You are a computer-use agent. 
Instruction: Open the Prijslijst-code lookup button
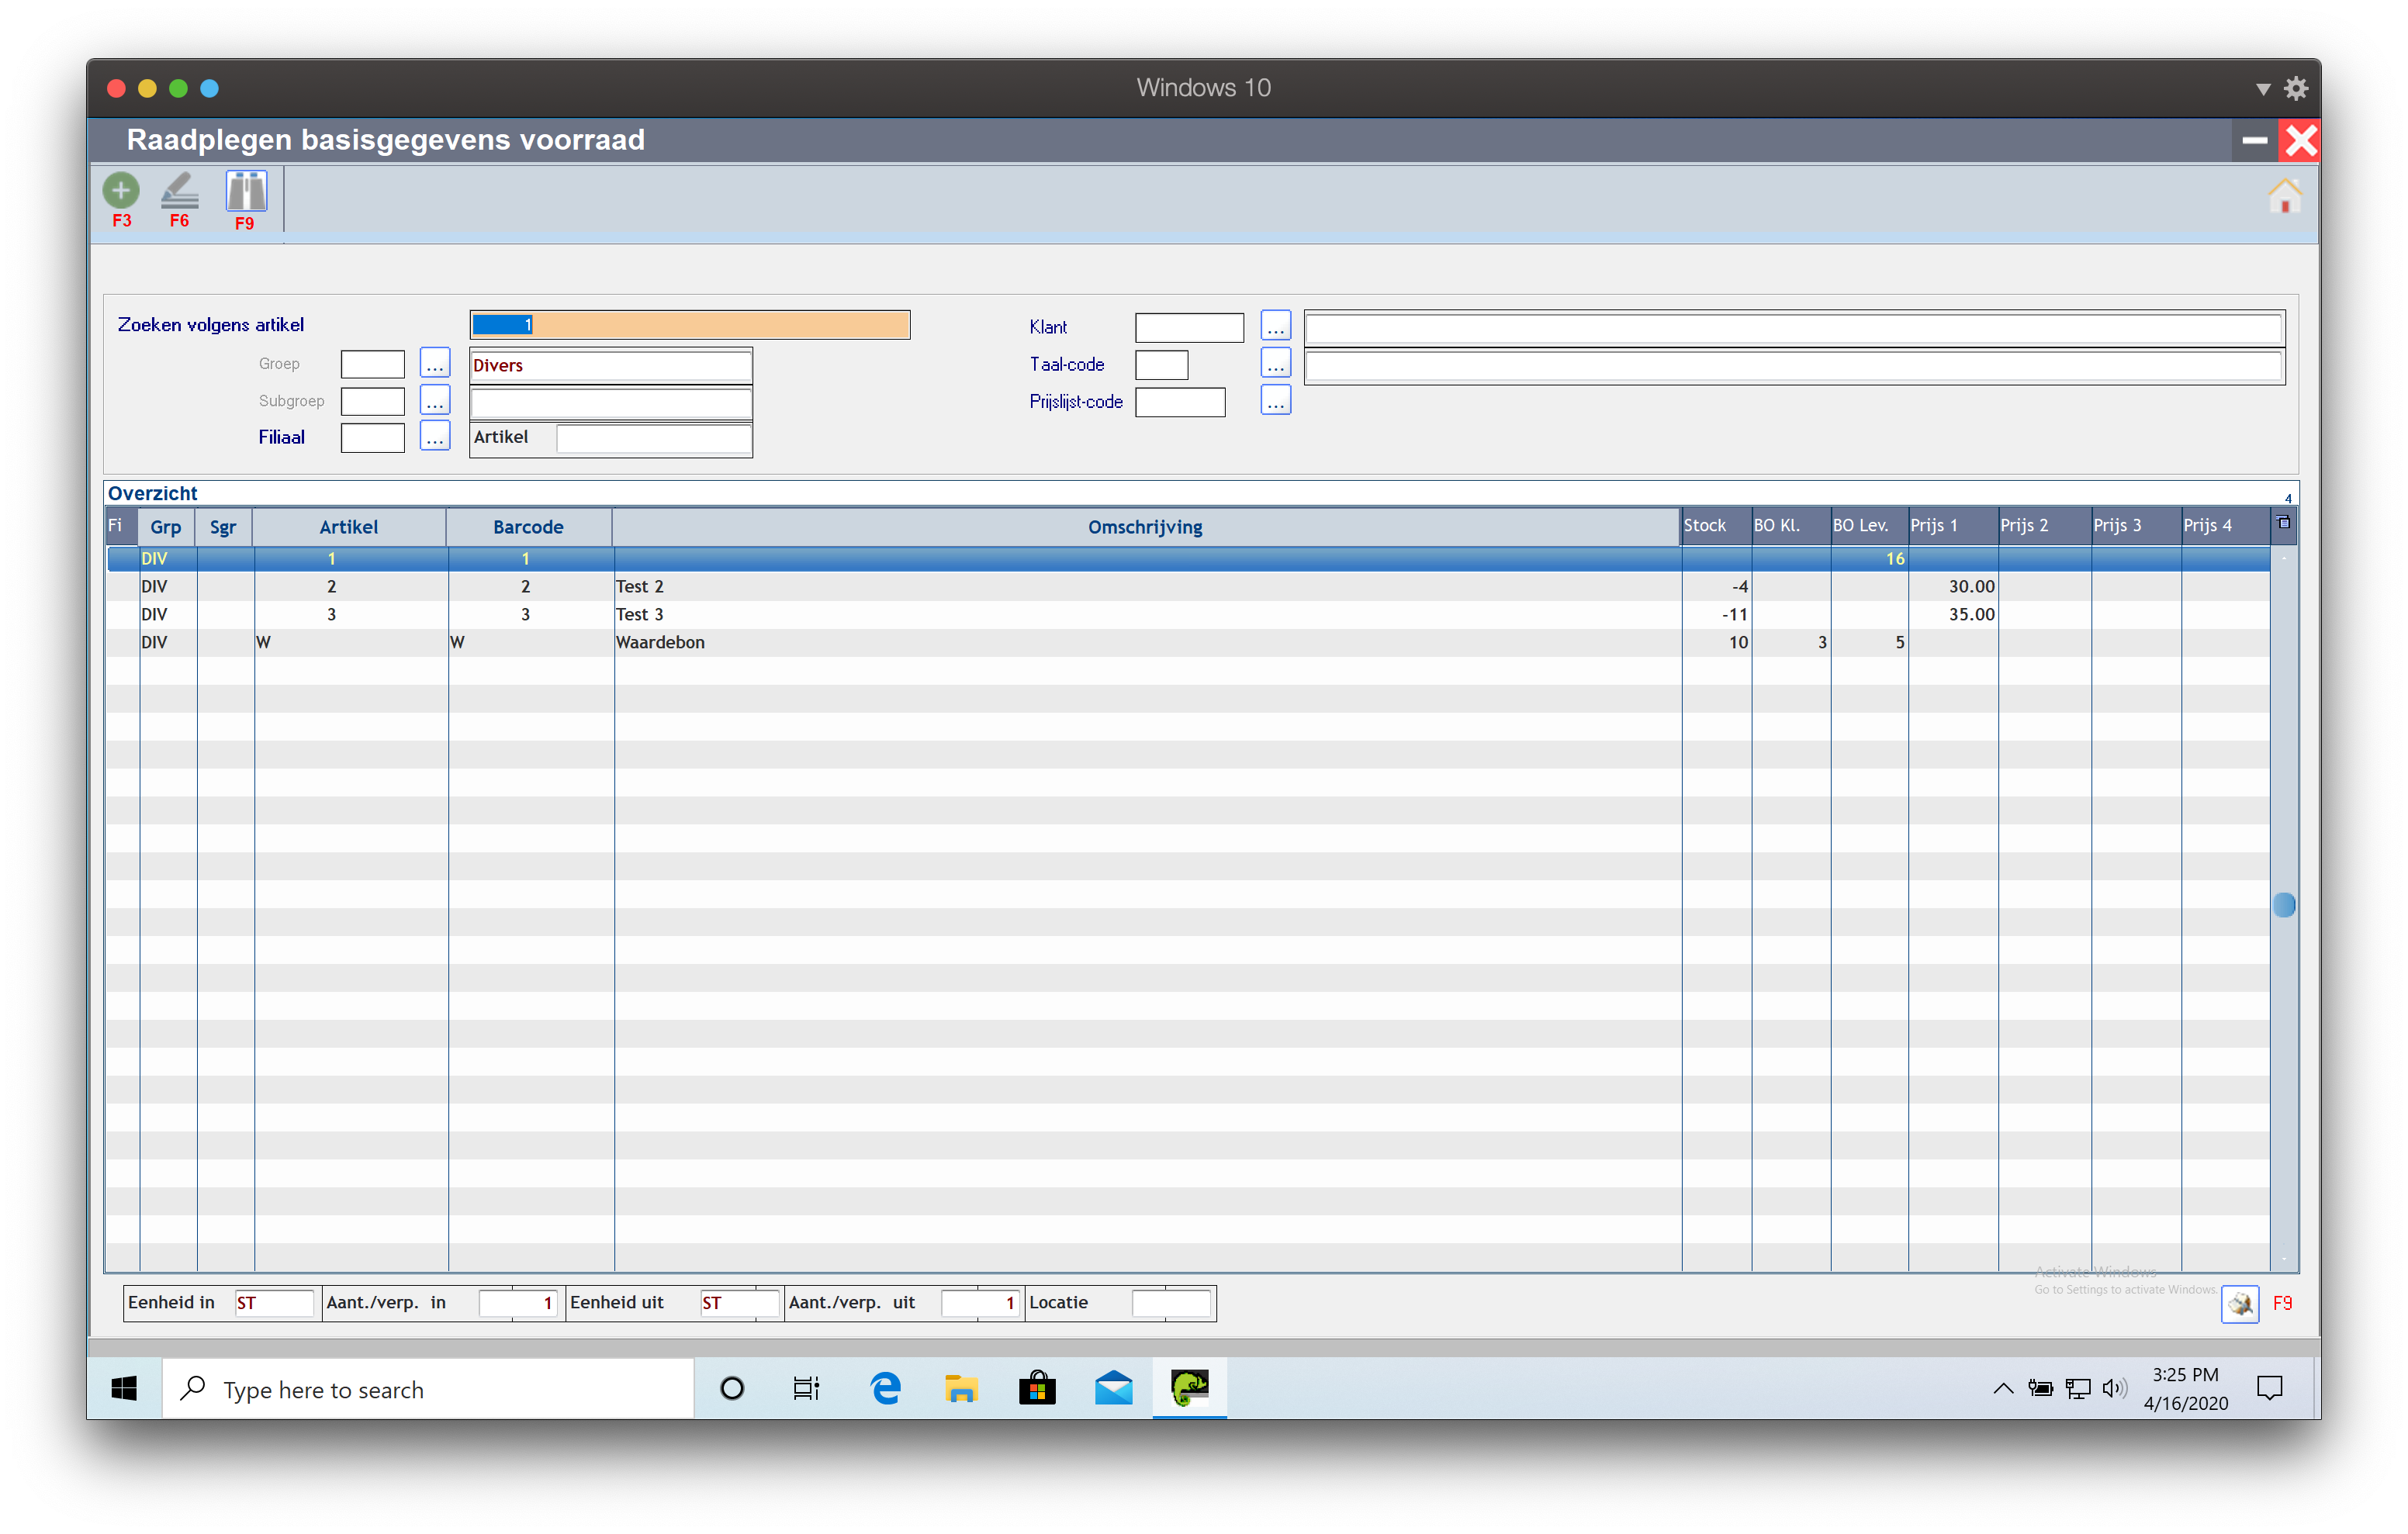[x=1275, y=401]
